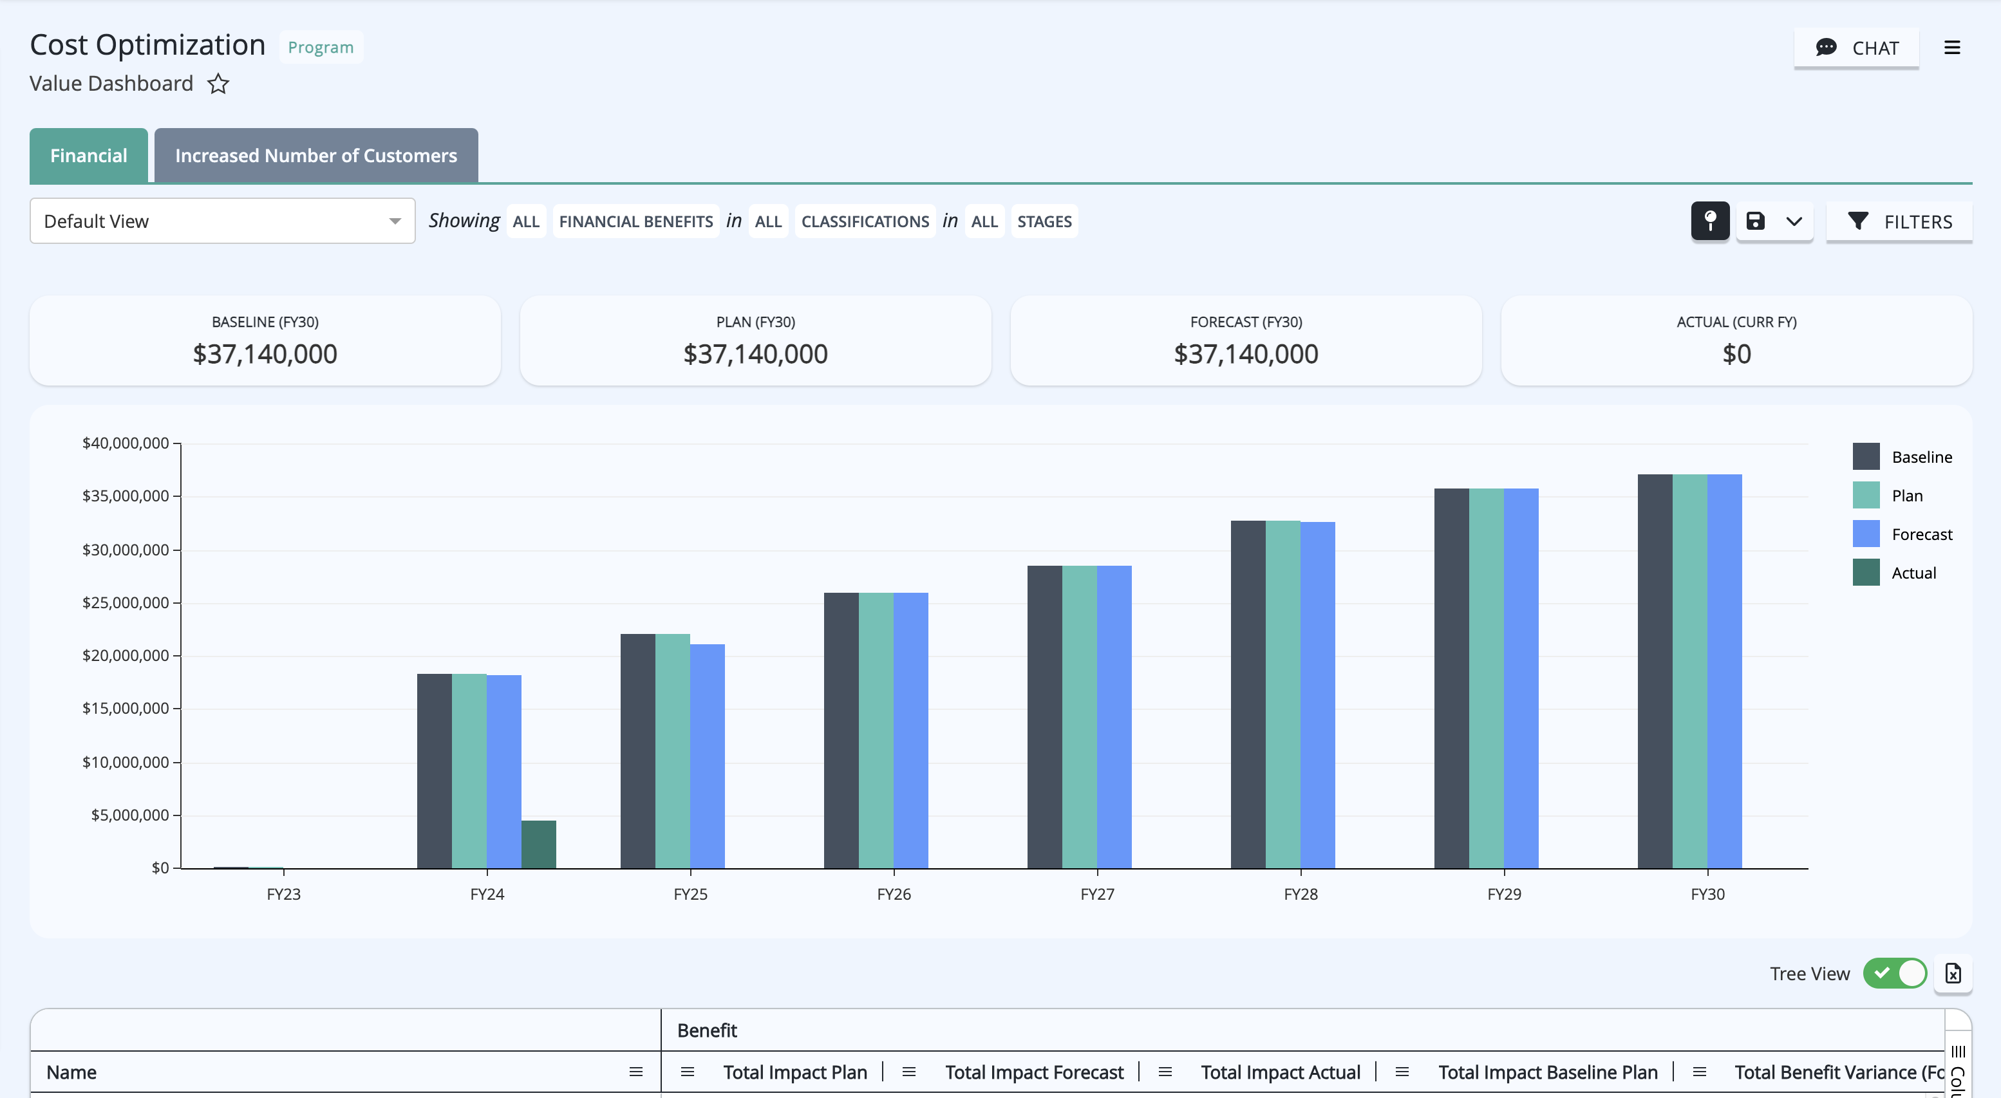Open the Total Impact Forecast column menu icon
The height and width of the screenshot is (1098, 2001).
[x=909, y=1072]
